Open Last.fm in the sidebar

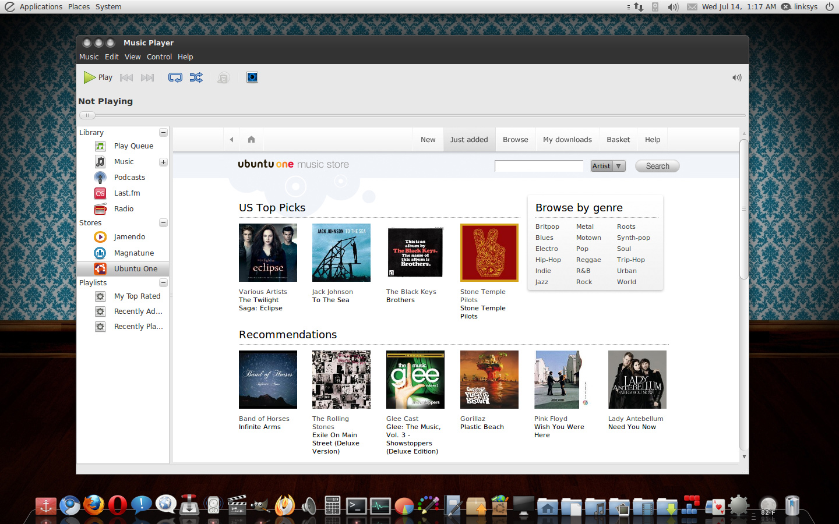pos(124,193)
